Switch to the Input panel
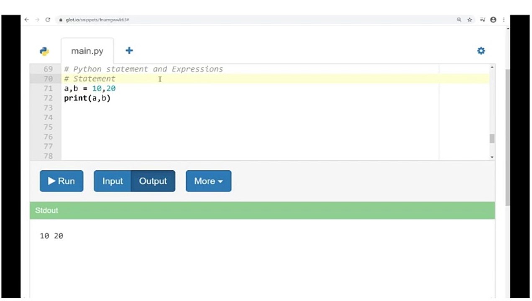532x301 pixels. [x=113, y=181]
